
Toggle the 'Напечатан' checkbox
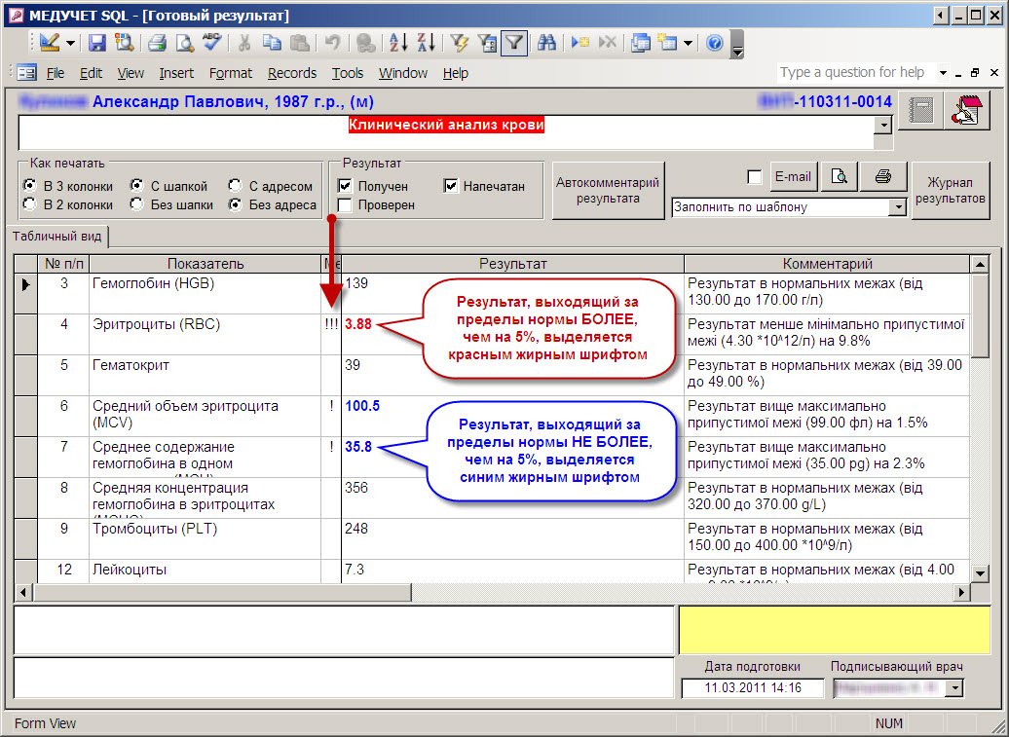(450, 187)
